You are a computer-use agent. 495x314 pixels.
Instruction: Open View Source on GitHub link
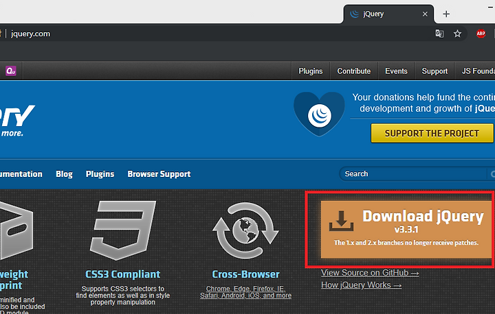click(370, 273)
